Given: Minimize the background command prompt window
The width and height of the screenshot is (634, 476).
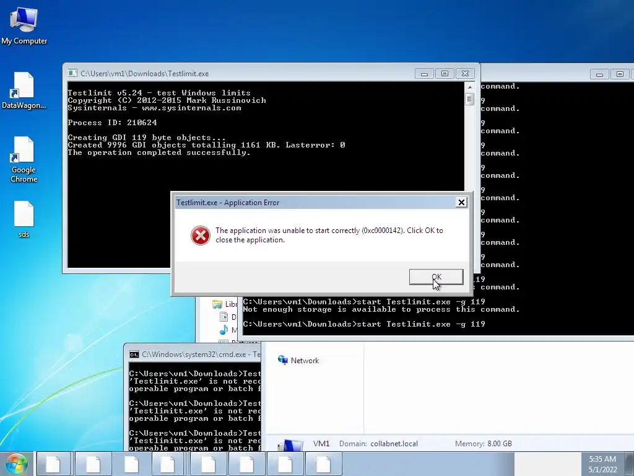Looking at the screenshot, I should coord(599,74).
